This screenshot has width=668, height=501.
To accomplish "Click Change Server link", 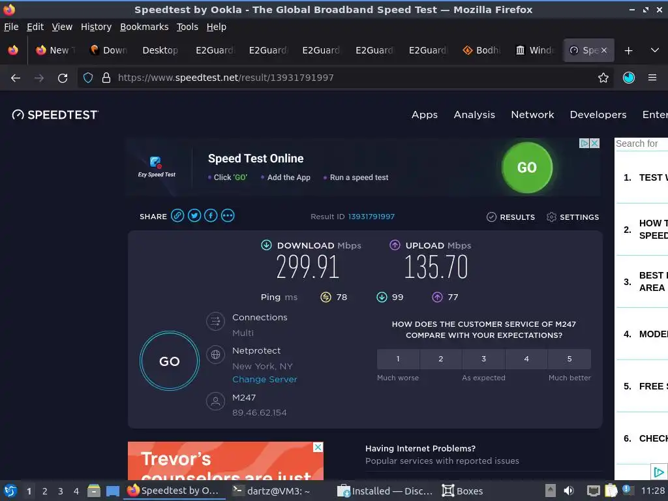I will [265, 379].
